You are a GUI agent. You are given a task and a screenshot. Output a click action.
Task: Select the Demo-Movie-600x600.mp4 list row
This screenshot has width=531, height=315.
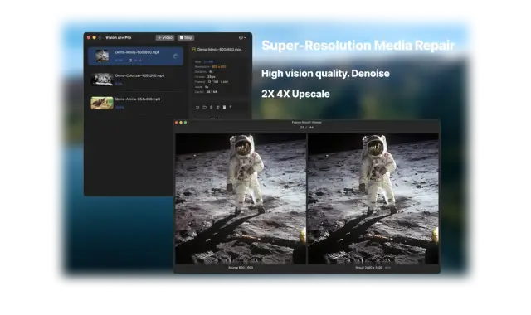135,56
